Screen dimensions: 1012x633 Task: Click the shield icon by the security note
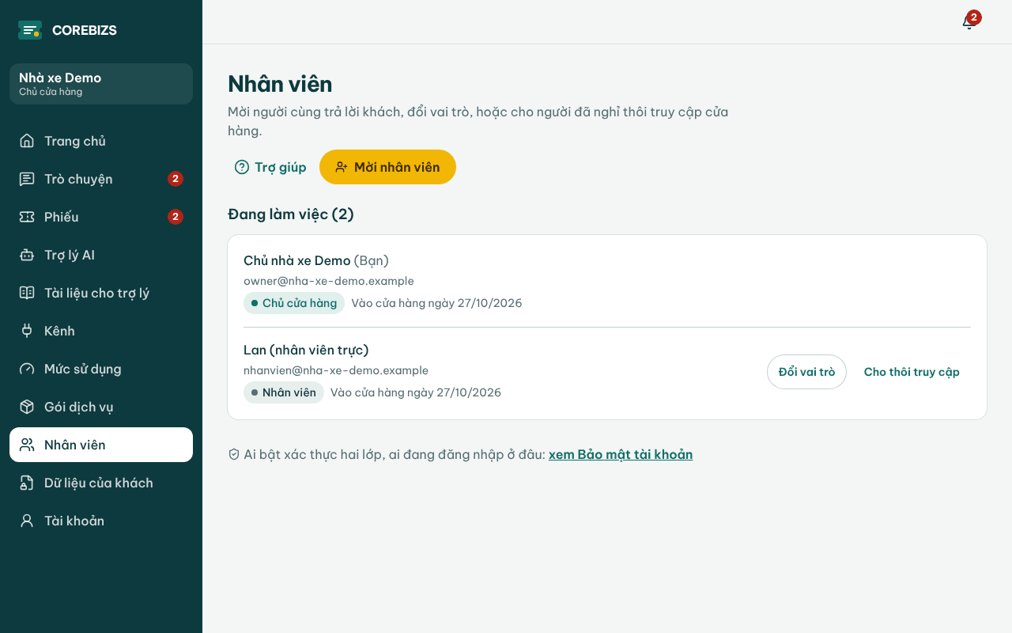click(234, 454)
